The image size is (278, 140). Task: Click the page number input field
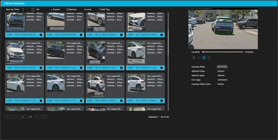(x=23, y=117)
